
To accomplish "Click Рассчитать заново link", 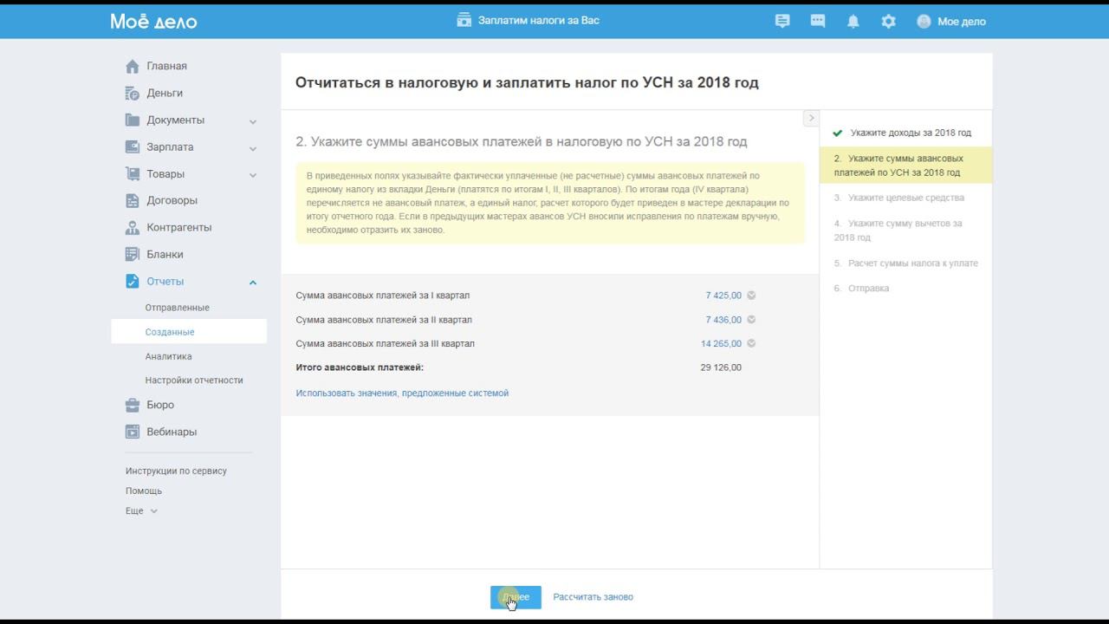I will 593,597.
